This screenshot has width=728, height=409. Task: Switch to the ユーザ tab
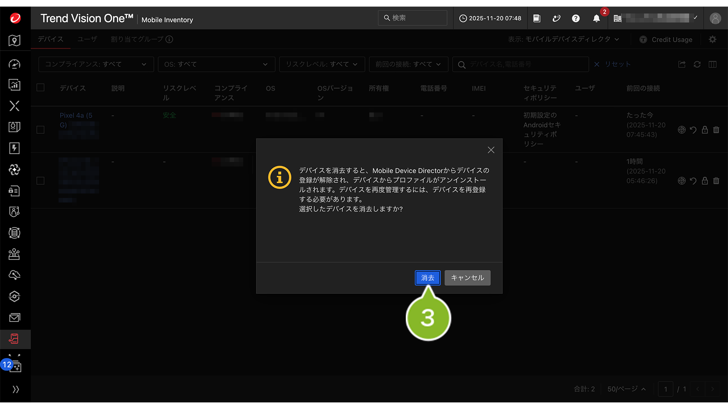(87, 39)
